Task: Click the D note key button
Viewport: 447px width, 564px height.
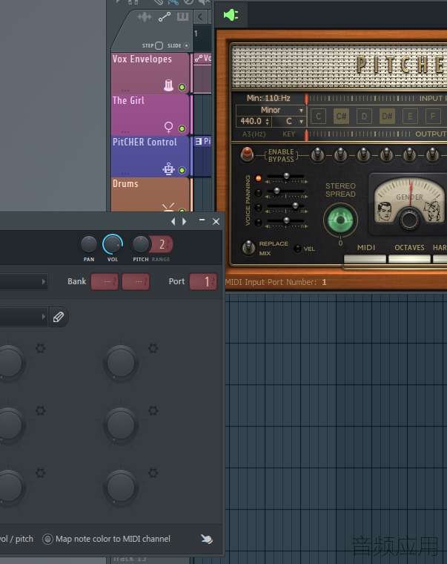Action: tap(365, 117)
